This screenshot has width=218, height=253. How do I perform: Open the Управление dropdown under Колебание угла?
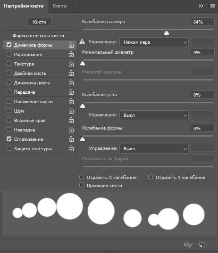tap(154, 115)
